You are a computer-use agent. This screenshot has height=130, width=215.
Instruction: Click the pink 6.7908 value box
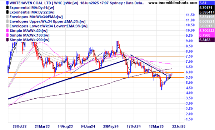(207, 35)
